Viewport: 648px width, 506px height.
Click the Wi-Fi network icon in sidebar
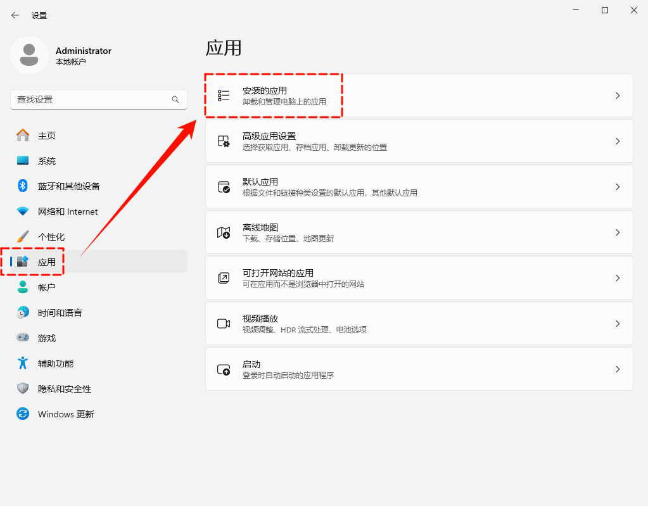point(23,212)
